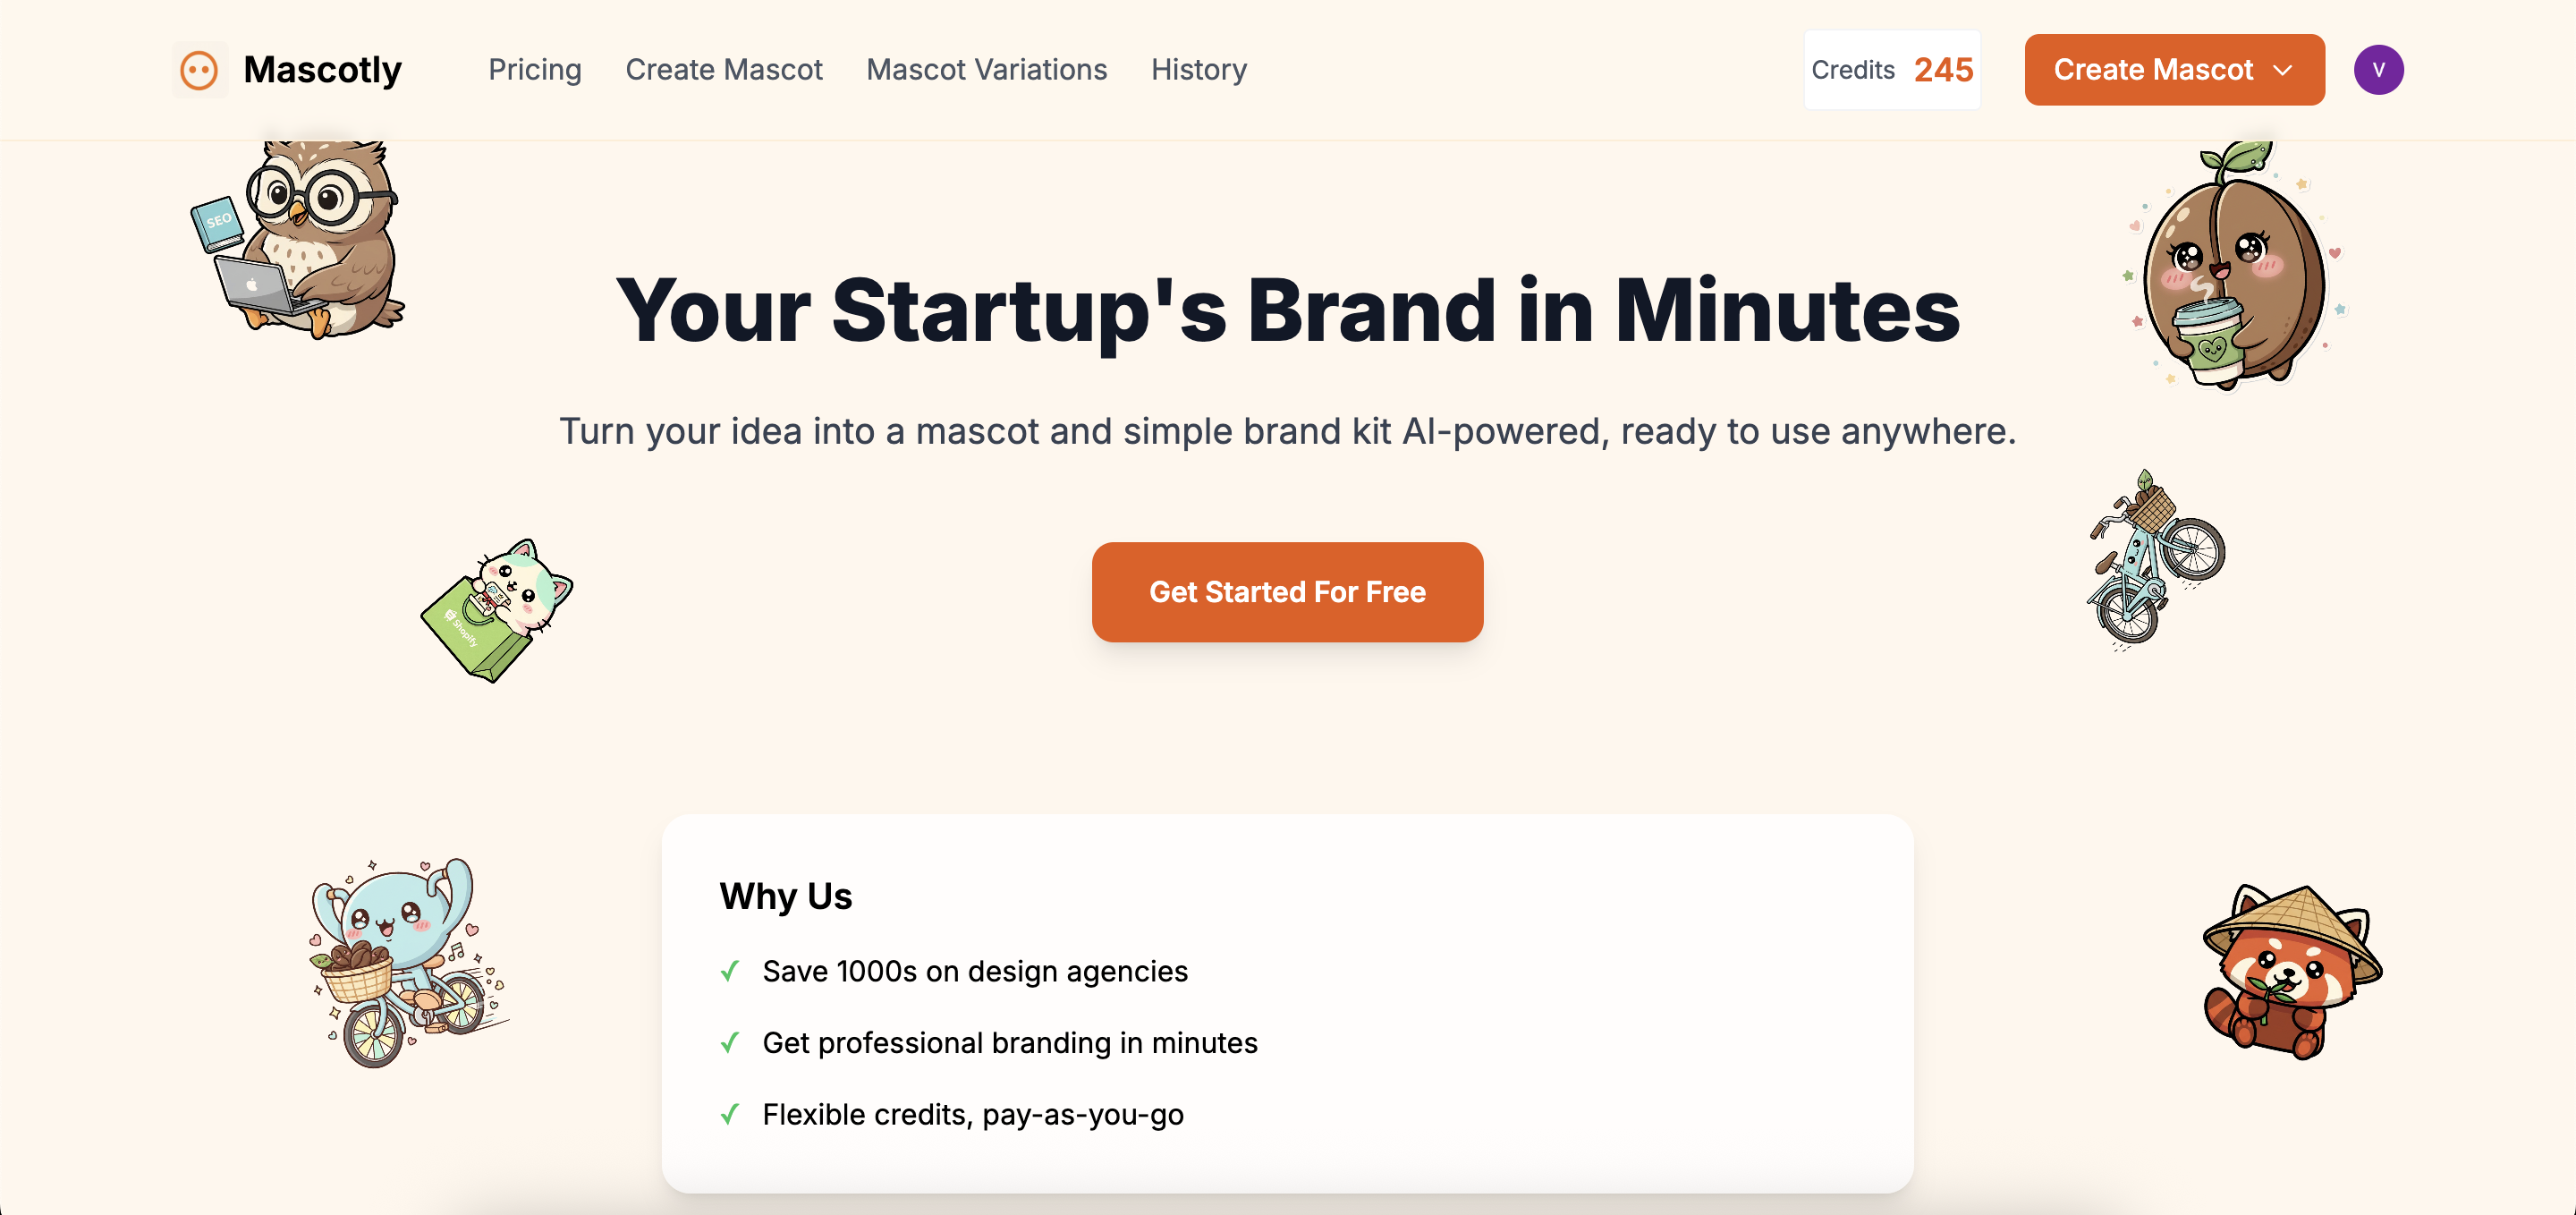The image size is (2576, 1215).
Task: Click the cat in shopping bag mascot
Action: (498, 610)
